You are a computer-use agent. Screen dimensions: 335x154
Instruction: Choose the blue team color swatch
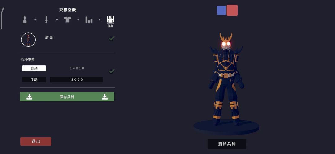221,11
